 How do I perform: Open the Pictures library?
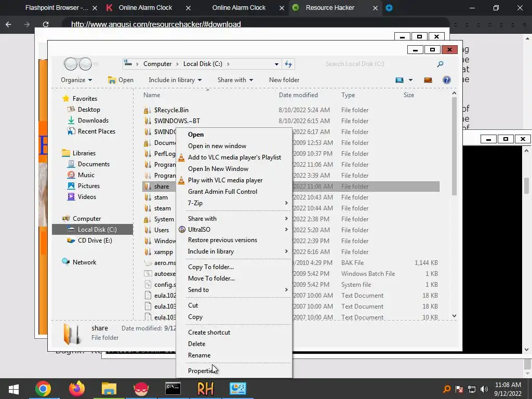[88, 186]
